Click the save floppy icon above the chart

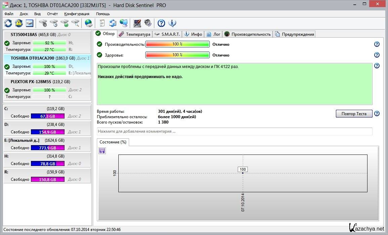point(102,151)
